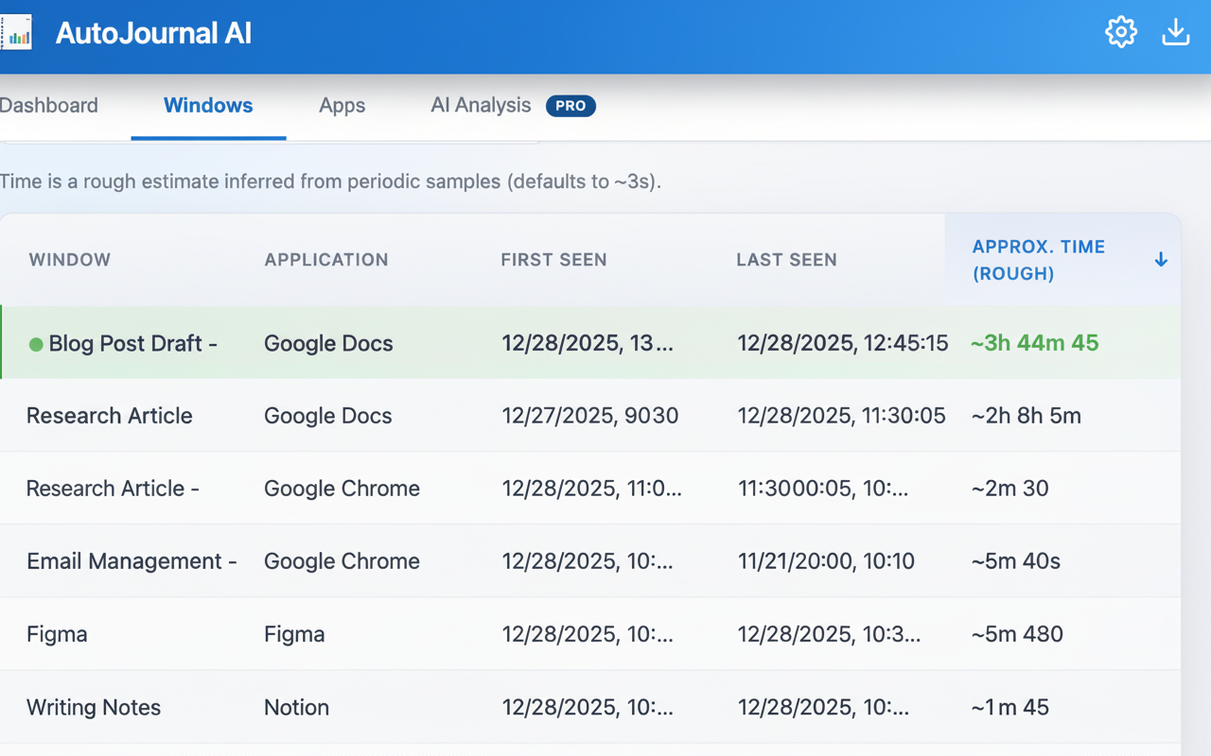Open the Apps tab
Viewport: 1211px width, 756px height.
pos(342,106)
